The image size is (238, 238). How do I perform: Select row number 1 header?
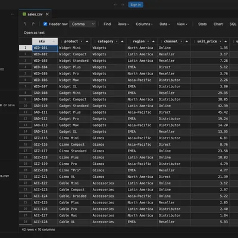26,48
